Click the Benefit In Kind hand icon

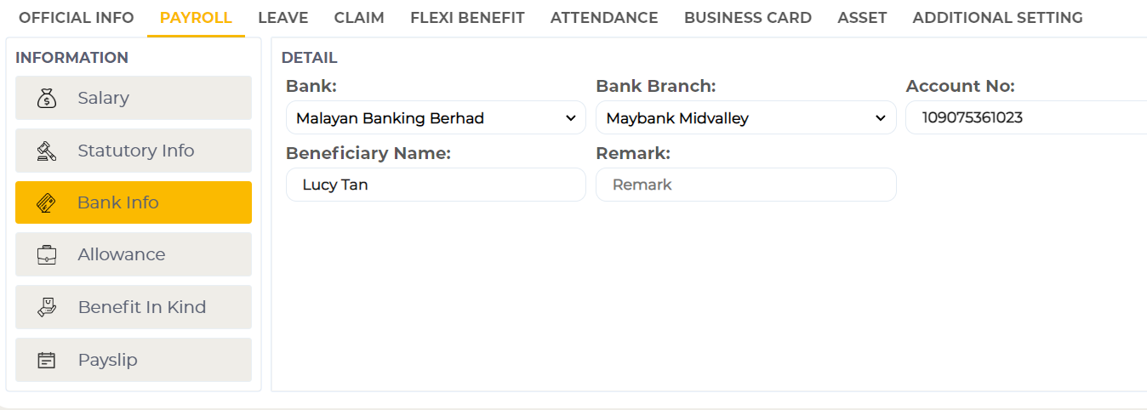[x=47, y=307]
